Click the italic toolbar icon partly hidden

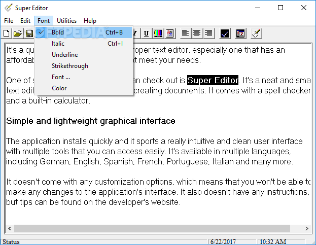pos(135,33)
